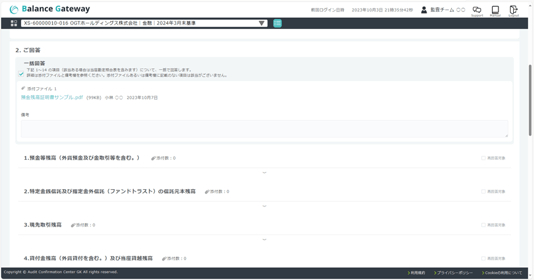Click the user profile icon

424,10
